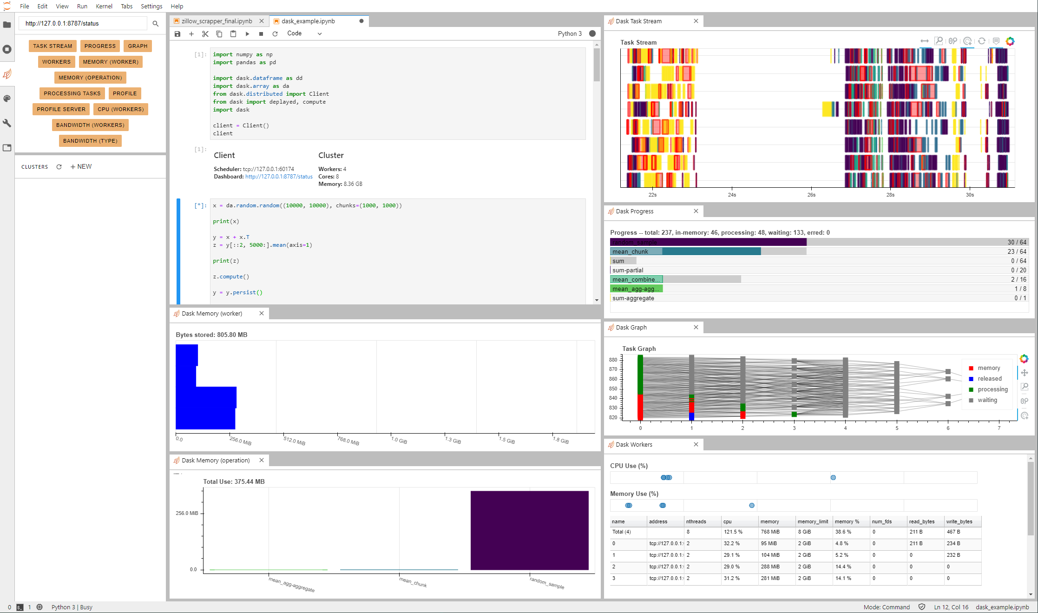Select the x-pan tool in Task Stream
The image size is (1038, 613).
pos(925,41)
